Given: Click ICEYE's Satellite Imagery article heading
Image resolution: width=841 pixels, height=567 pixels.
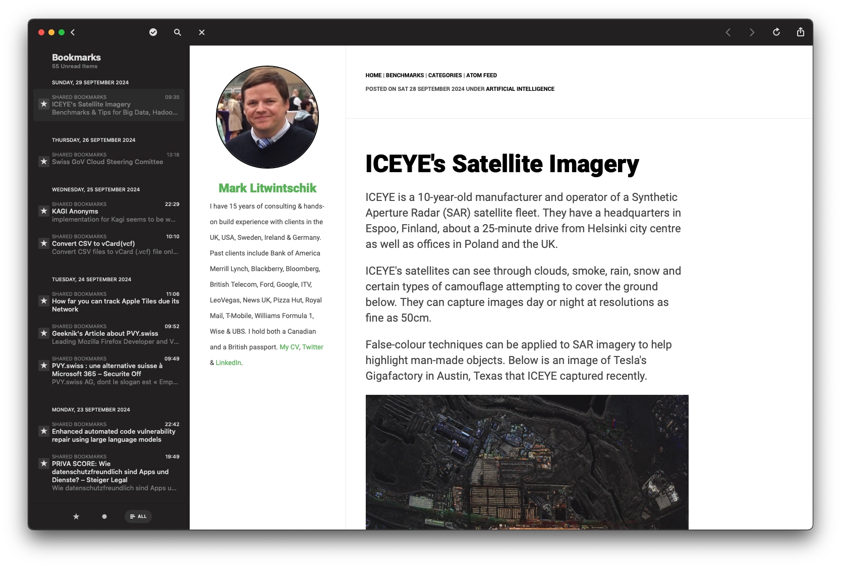Looking at the screenshot, I should click(502, 164).
